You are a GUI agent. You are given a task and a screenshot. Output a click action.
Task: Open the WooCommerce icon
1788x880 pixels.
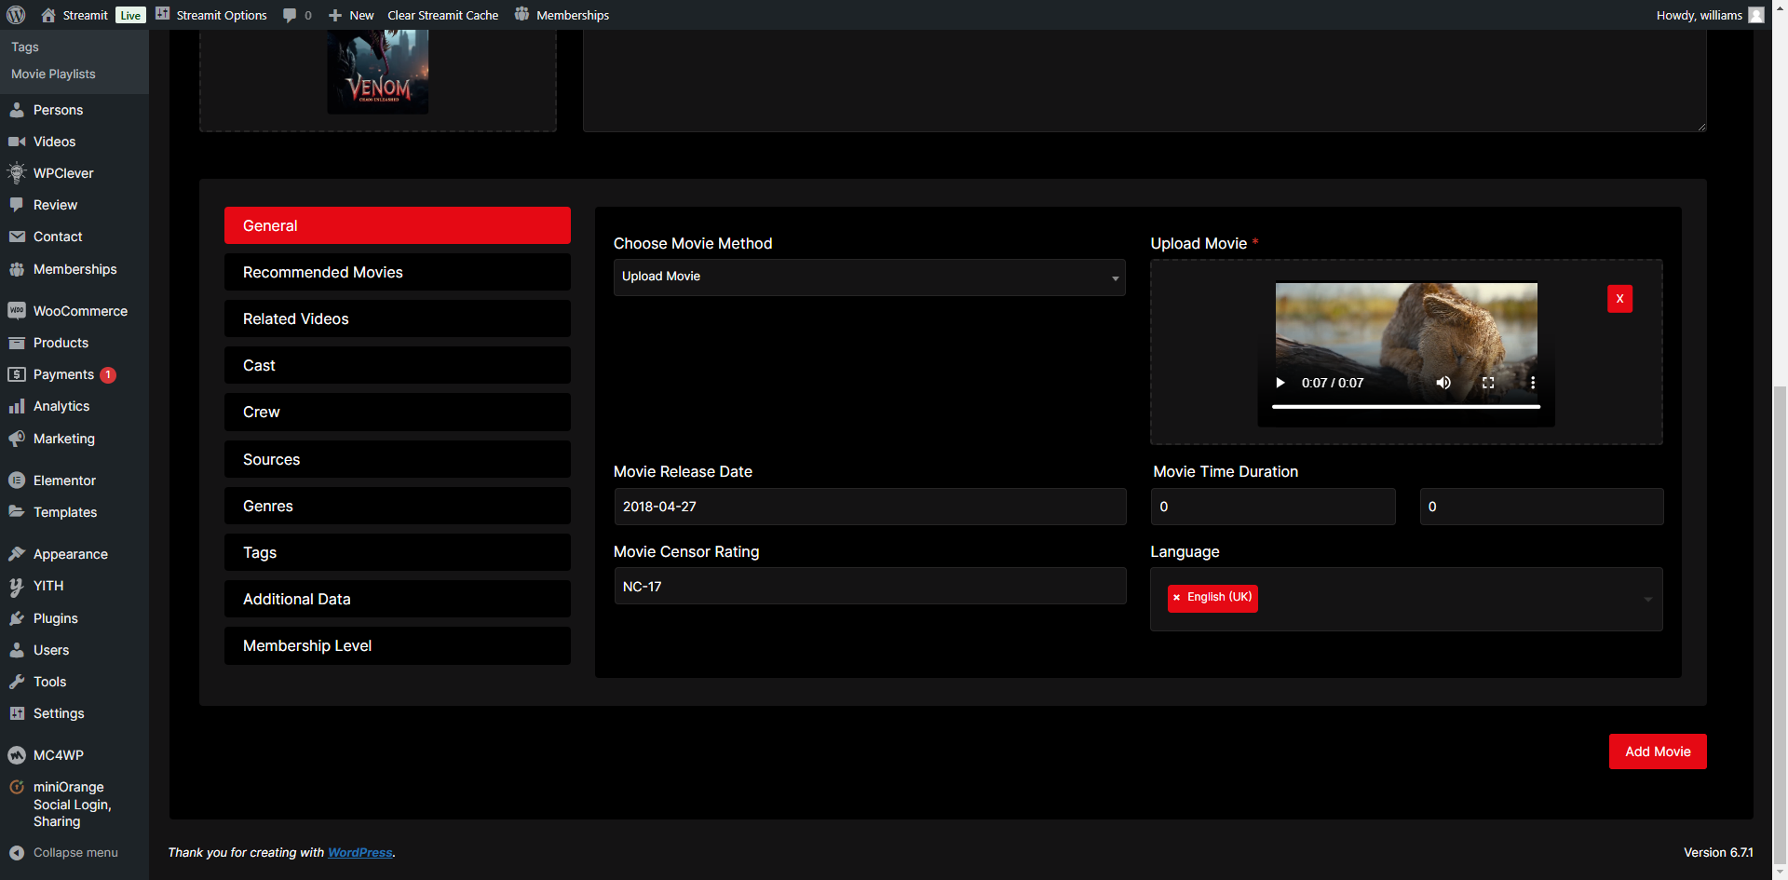[x=17, y=311]
